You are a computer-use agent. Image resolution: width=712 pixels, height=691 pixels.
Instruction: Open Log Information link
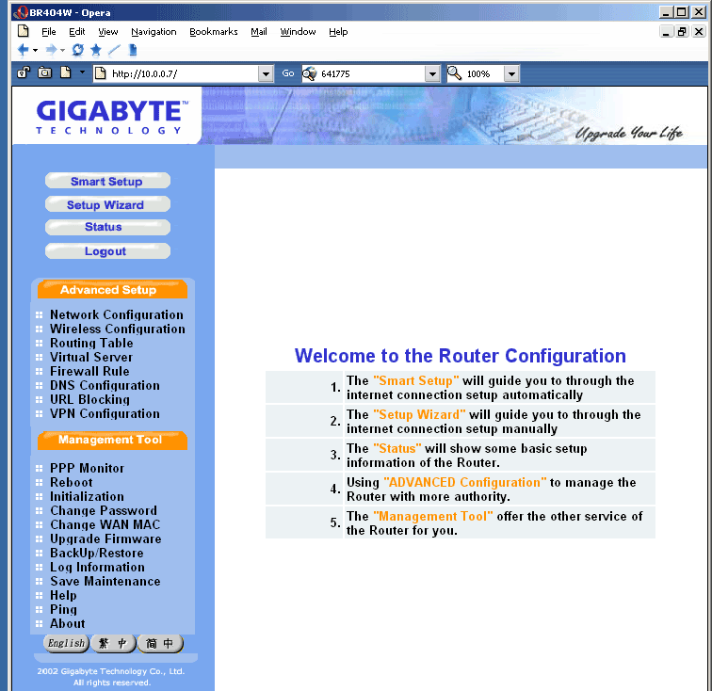point(97,567)
